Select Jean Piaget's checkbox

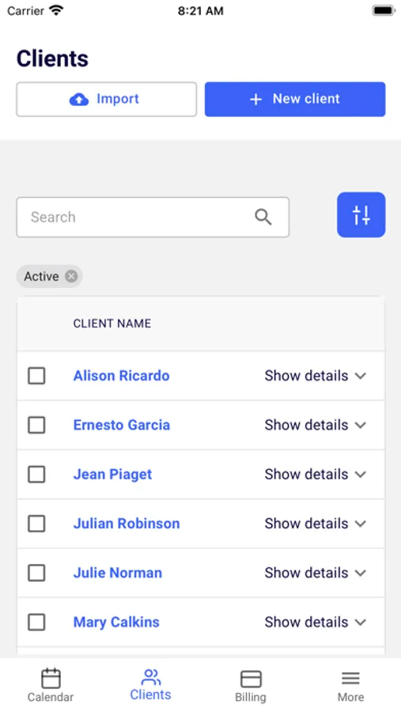point(36,475)
